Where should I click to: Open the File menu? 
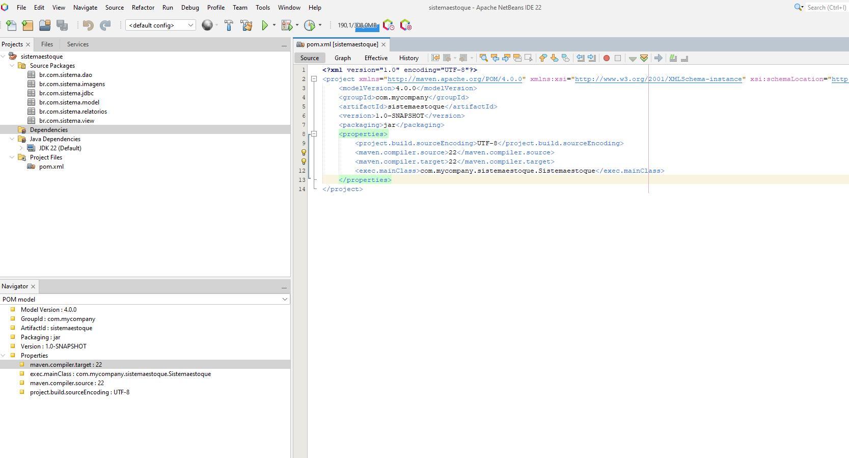point(21,8)
